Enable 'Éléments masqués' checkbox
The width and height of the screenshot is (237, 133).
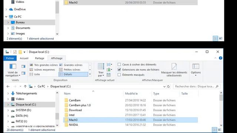point(119,75)
